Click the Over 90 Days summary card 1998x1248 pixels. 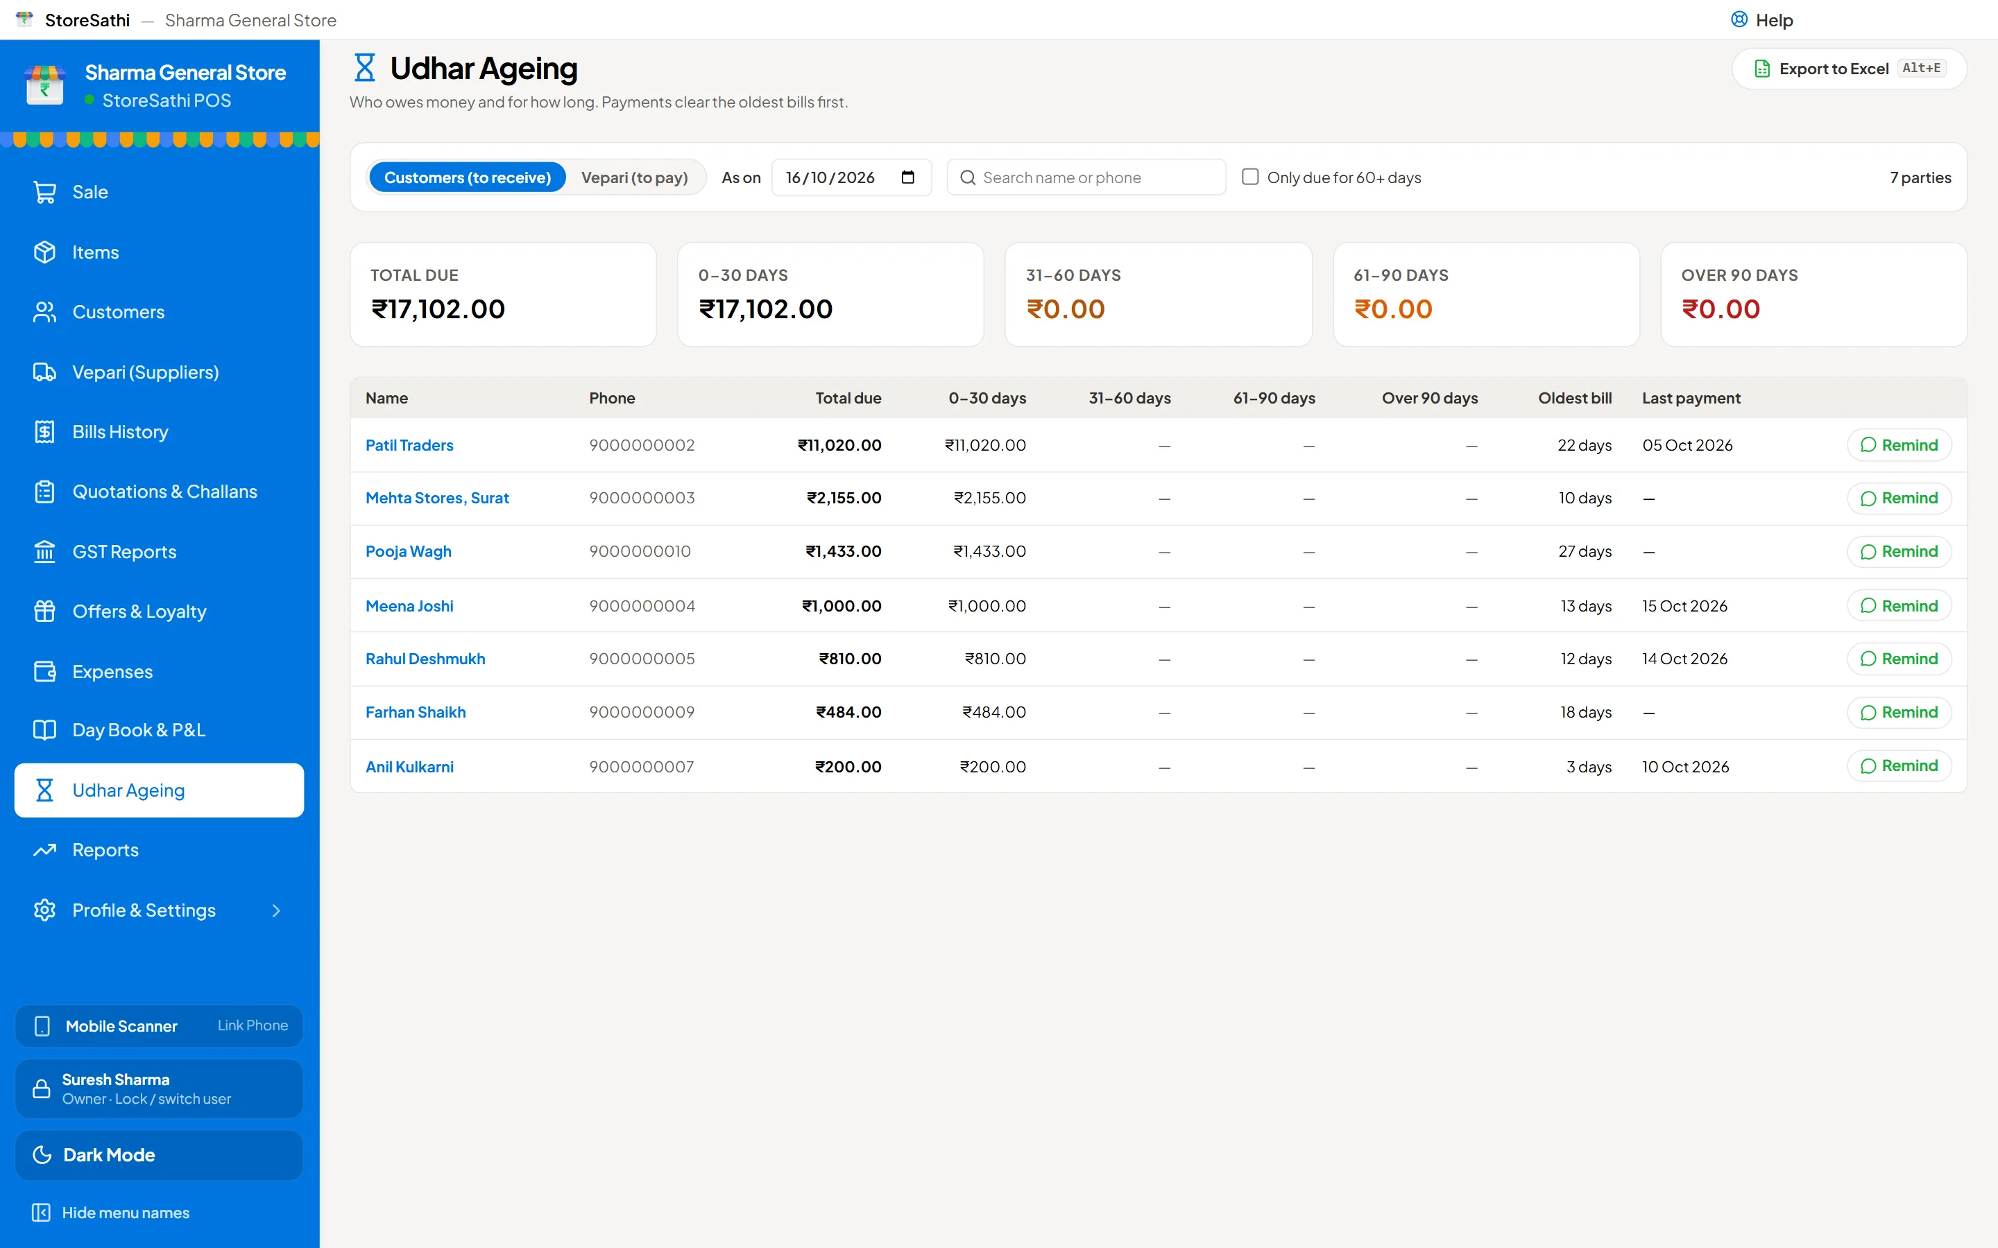[x=1813, y=295]
